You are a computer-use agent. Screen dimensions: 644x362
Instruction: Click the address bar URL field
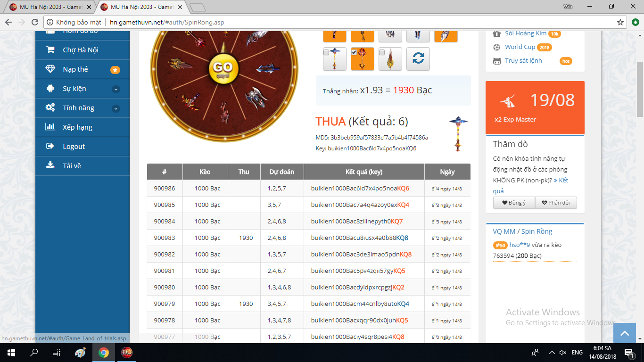335,22
